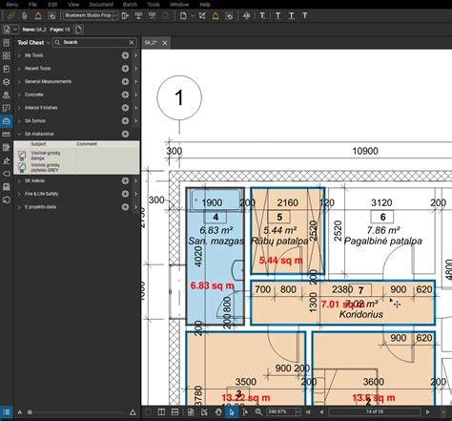
Task: Expand the Recent Tools tool set
Action: [19, 69]
